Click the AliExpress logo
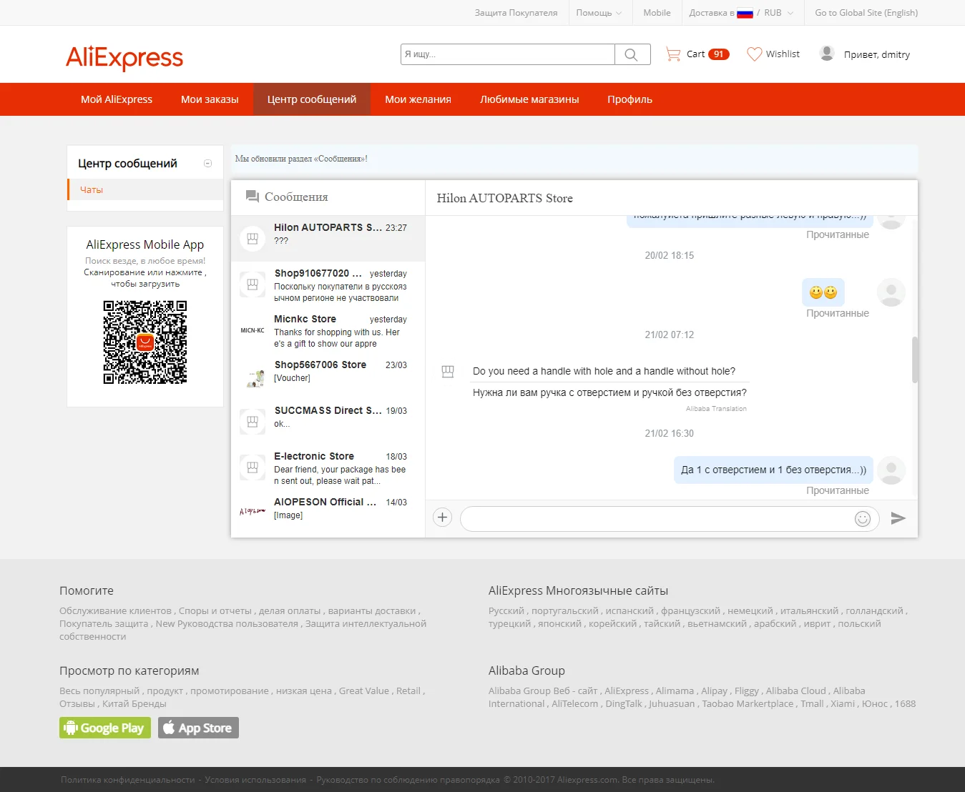The image size is (965, 792). tap(124, 57)
